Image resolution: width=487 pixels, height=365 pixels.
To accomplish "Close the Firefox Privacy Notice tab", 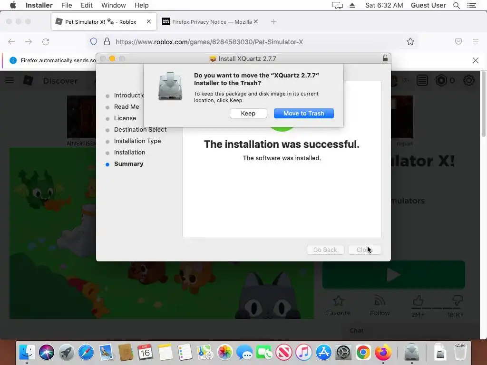I will (x=256, y=21).
